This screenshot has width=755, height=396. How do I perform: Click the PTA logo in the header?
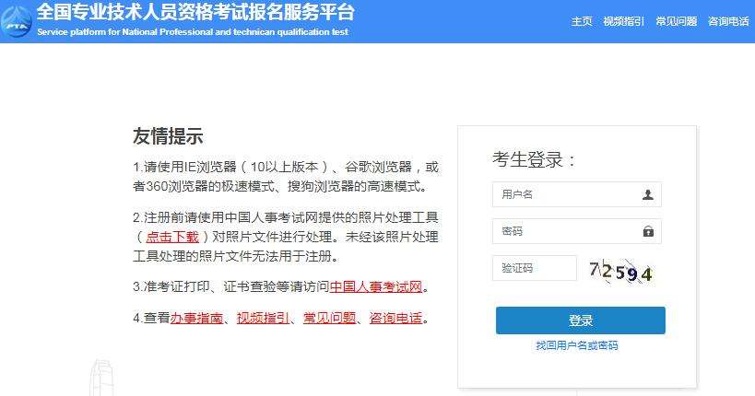coord(18,21)
